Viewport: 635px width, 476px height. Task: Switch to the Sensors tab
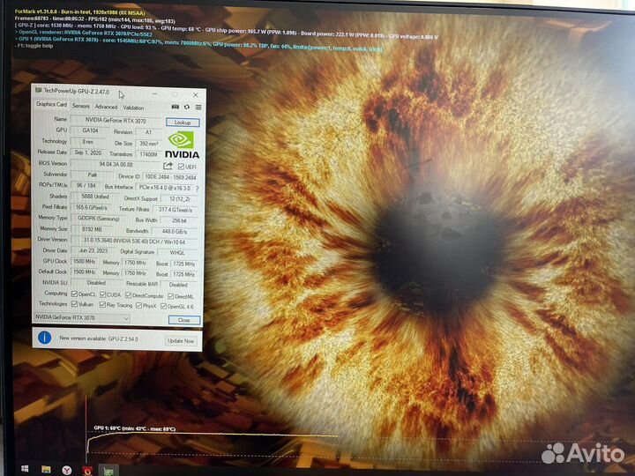(x=80, y=106)
